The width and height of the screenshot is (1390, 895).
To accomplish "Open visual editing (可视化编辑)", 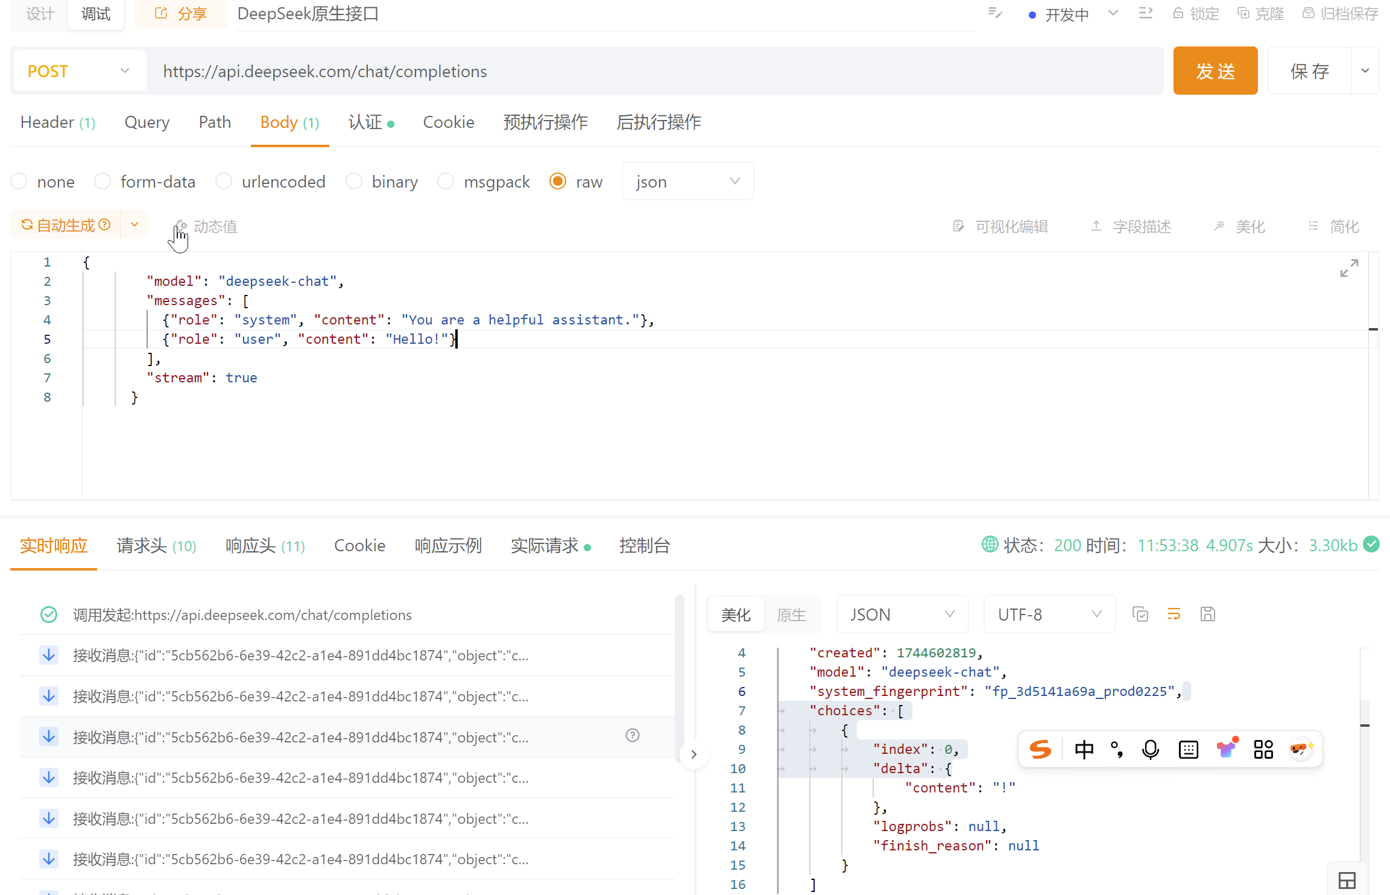I will point(1000,226).
